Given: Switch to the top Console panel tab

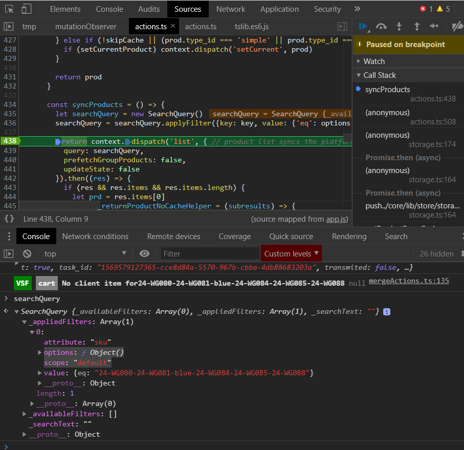Looking at the screenshot, I should click(109, 9).
